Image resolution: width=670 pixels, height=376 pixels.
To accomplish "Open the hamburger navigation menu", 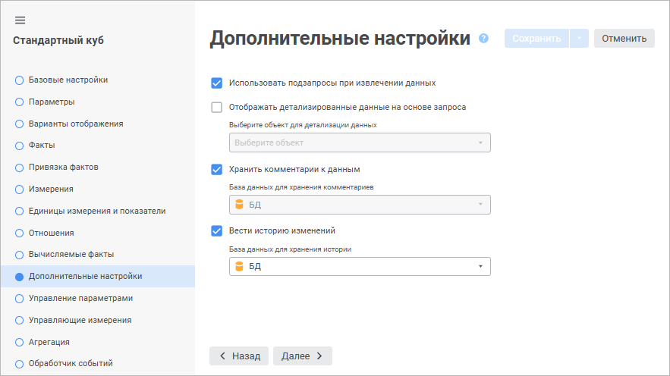I will (20, 20).
